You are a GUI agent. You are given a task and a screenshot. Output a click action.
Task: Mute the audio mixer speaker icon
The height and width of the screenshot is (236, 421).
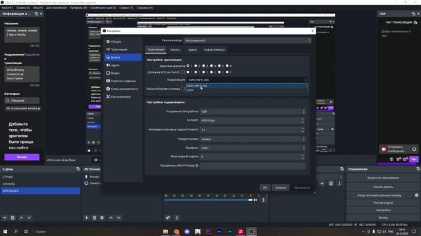point(256,200)
